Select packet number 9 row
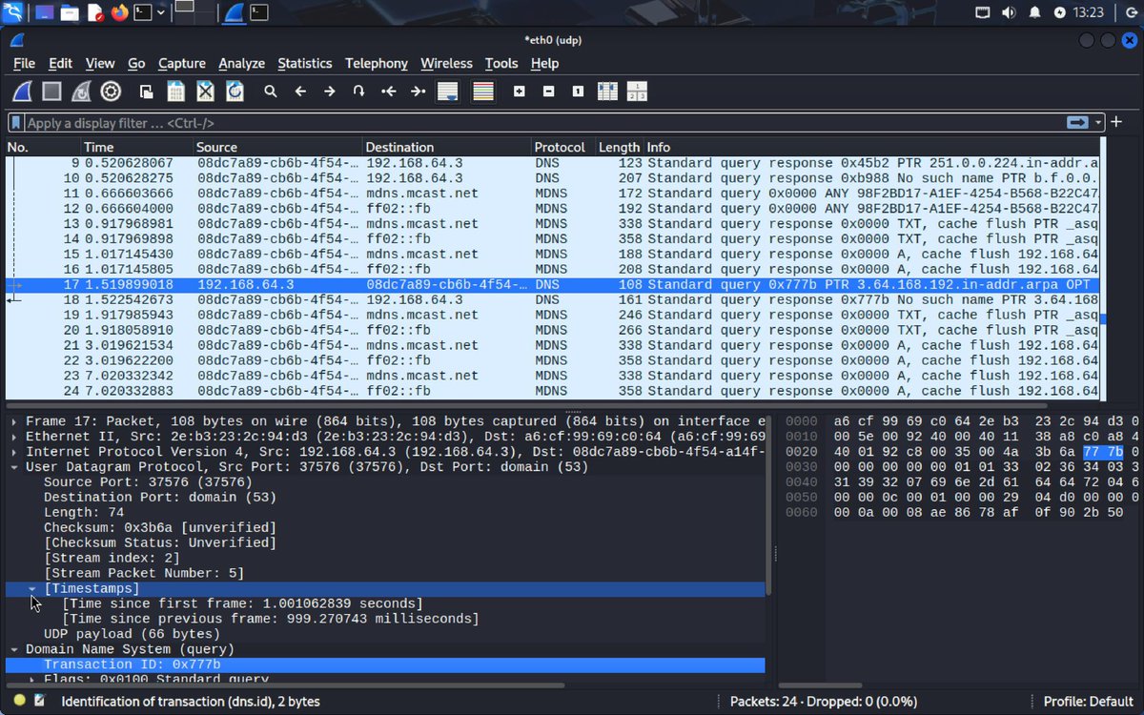 tap(553, 163)
